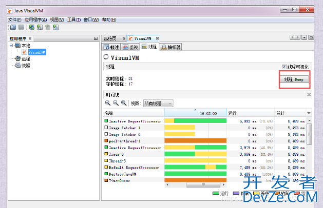Toggle selection of Image Fetcher 0 thread
The height and width of the screenshot is (208, 323).
[106, 134]
